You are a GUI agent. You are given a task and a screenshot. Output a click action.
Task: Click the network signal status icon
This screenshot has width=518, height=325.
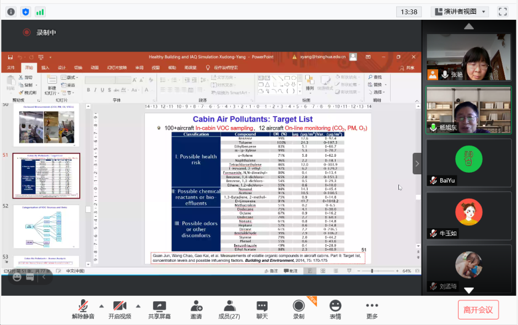point(40,12)
